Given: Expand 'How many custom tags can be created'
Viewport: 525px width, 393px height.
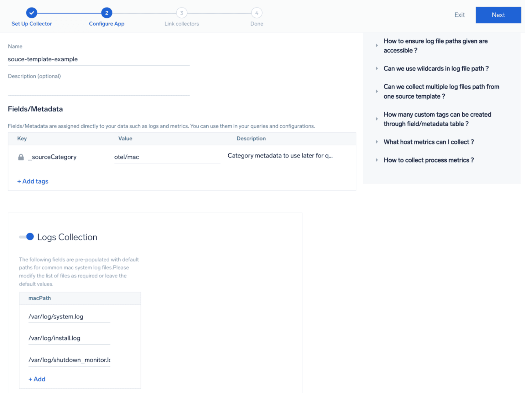Looking at the screenshot, I should 377,119.
